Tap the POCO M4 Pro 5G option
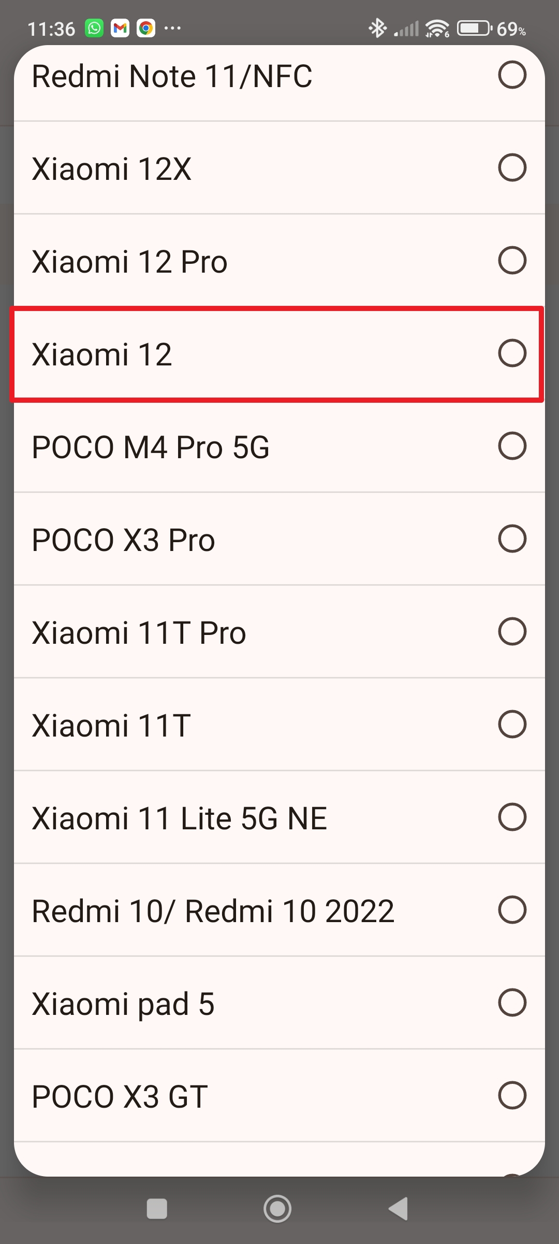Image resolution: width=559 pixels, height=1244 pixels. (151, 447)
